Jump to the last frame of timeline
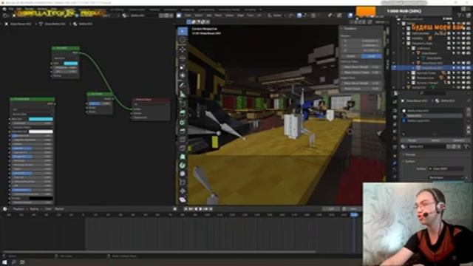 pos(211,208)
